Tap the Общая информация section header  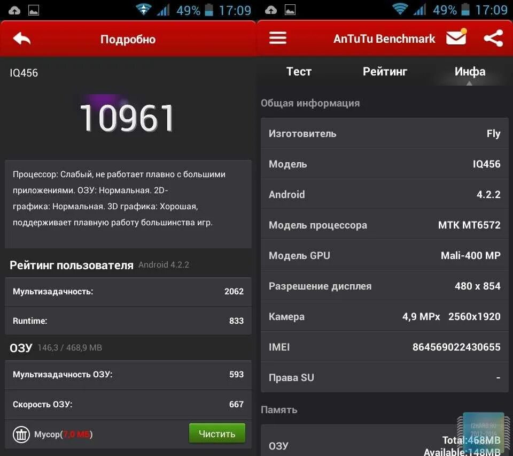[x=310, y=103]
